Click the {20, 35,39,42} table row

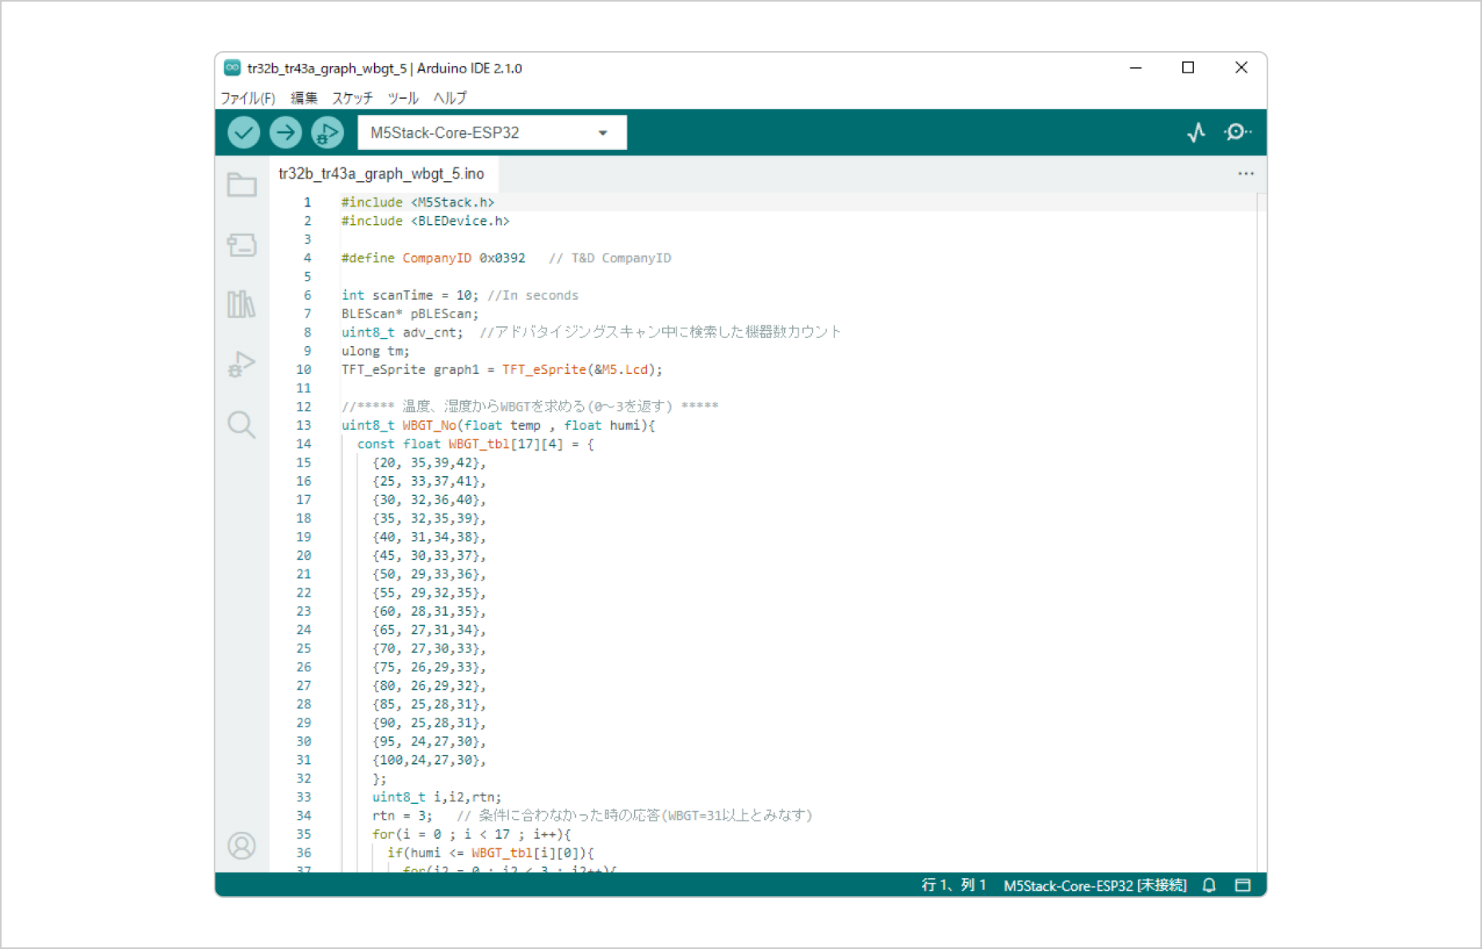pos(428,463)
